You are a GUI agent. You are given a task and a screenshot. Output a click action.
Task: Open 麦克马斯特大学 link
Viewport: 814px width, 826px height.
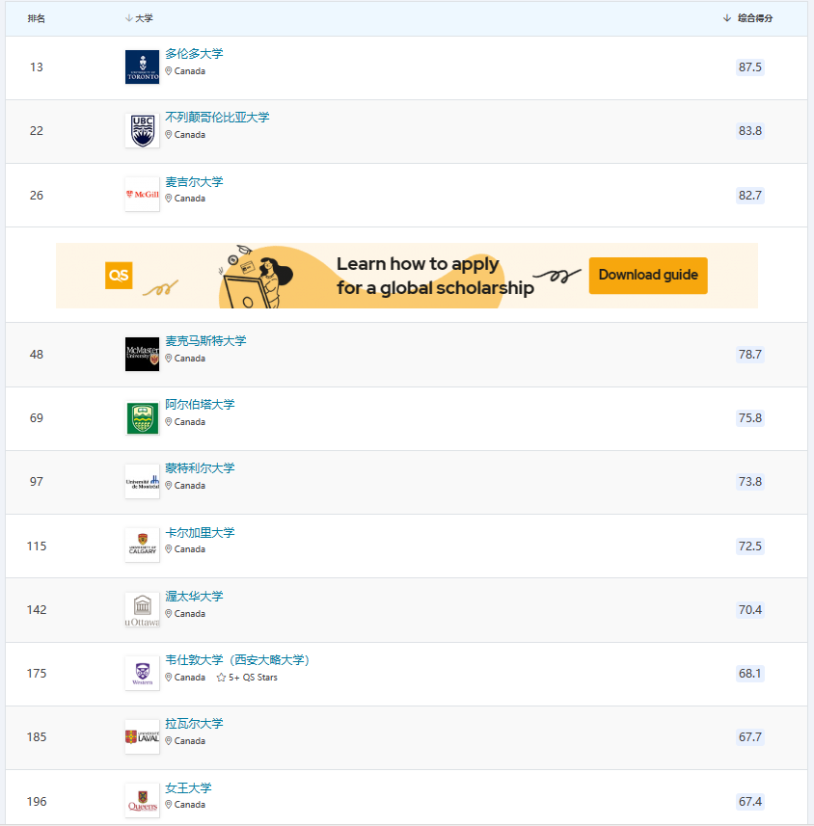tap(205, 341)
